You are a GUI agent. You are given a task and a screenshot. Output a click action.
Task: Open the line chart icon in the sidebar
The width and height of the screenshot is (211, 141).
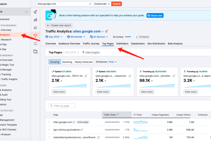36,44
